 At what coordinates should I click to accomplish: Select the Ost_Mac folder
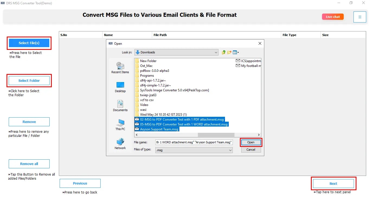pyautogui.click(x=144, y=66)
